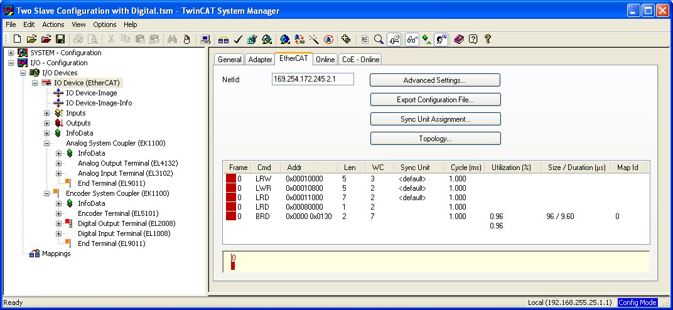Click the yellow question mark icon
The height and width of the screenshot is (310, 673).
click(487, 39)
